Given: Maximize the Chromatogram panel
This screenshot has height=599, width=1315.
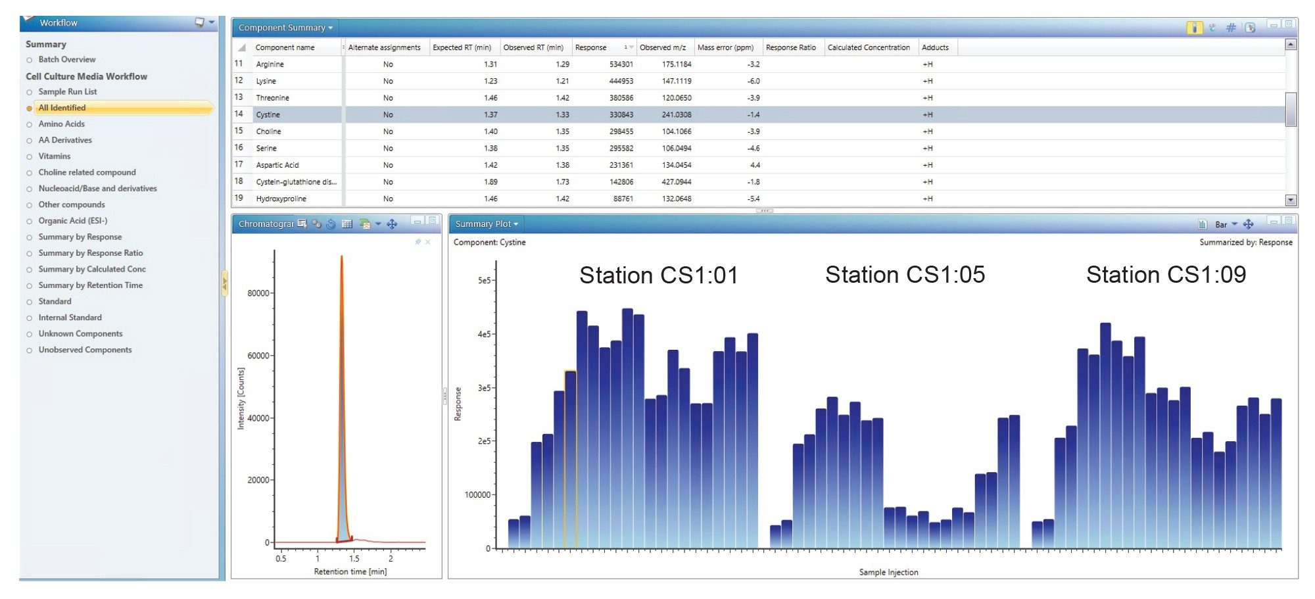Looking at the screenshot, I should click(x=432, y=221).
